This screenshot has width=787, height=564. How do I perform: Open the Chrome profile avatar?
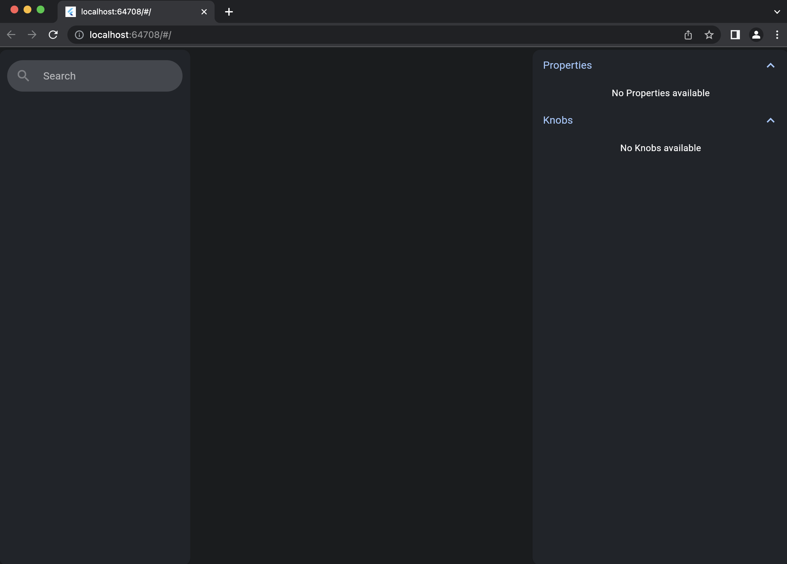[756, 35]
